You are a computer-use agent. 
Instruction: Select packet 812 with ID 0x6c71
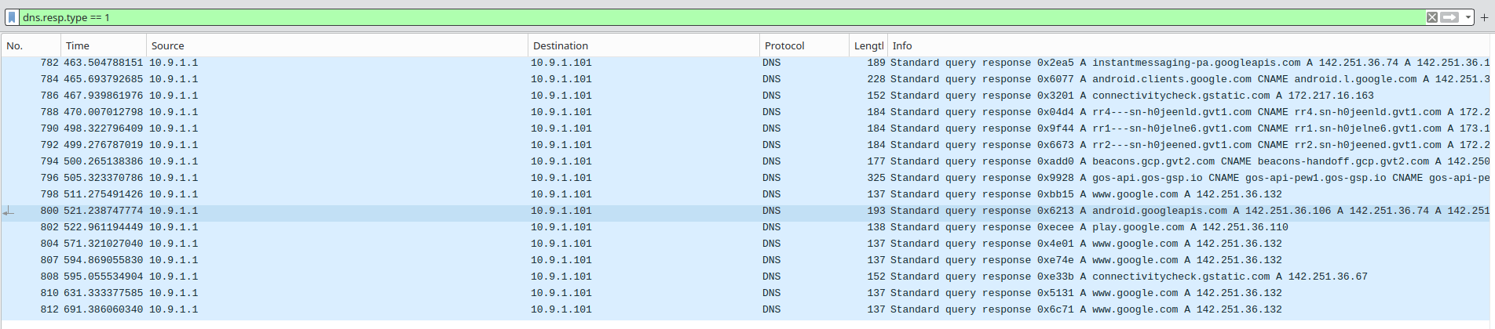746,309
